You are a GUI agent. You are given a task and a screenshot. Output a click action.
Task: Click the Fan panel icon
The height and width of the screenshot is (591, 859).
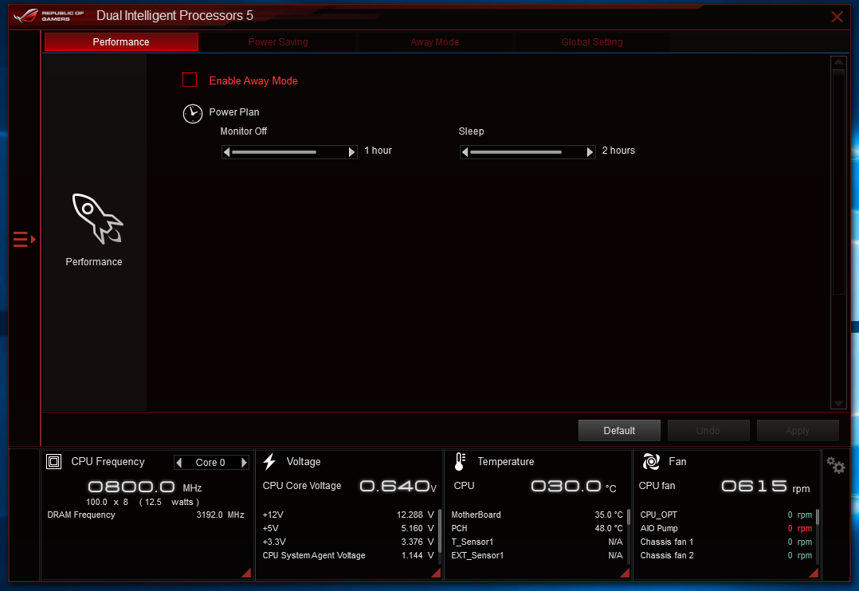[651, 462]
